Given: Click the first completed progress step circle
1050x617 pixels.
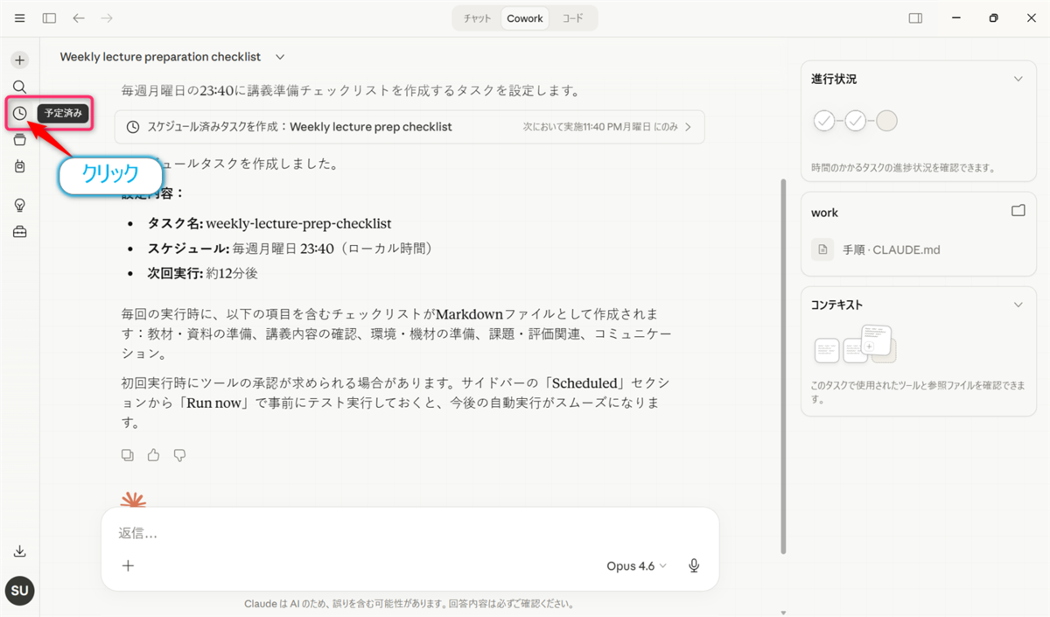Looking at the screenshot, I should tap(824, 121).
